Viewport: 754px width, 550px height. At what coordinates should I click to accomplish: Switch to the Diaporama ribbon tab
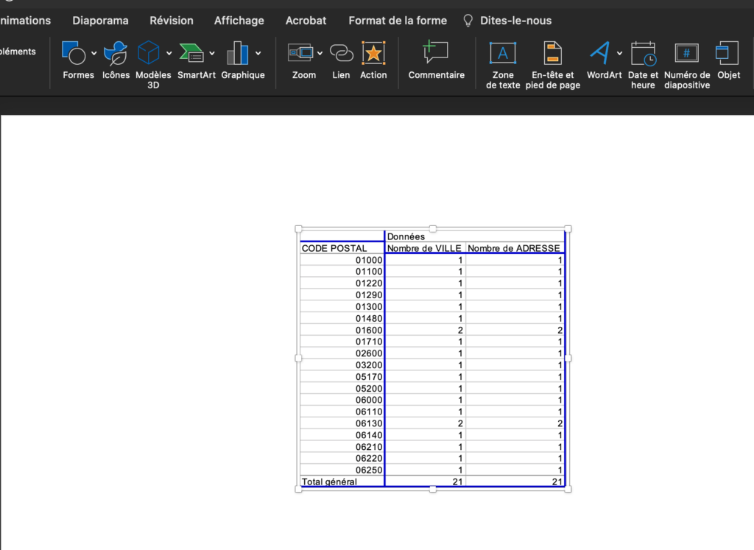pos(100,21)
